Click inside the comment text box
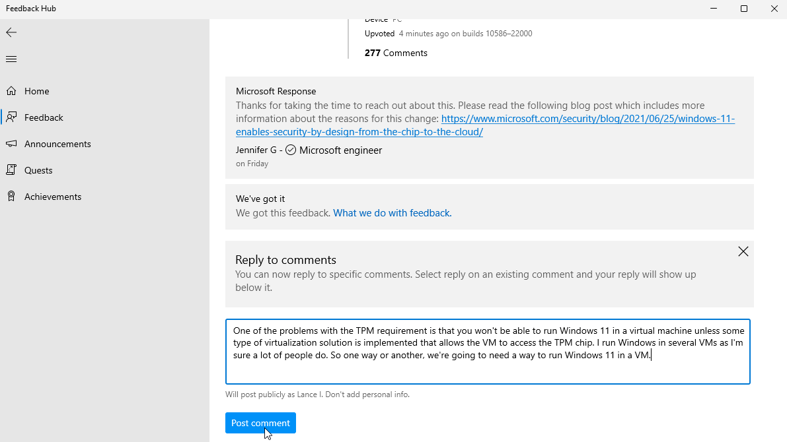 [488, 352]
